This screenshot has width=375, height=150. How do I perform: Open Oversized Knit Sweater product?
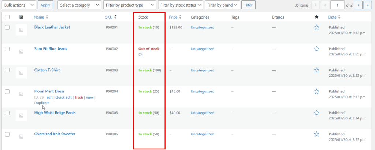55,134
